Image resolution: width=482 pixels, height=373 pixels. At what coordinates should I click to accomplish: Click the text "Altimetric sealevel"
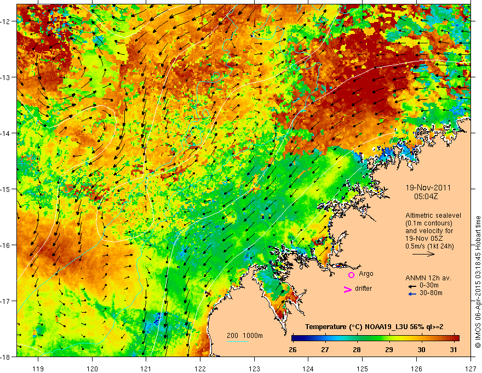[433, 216]
